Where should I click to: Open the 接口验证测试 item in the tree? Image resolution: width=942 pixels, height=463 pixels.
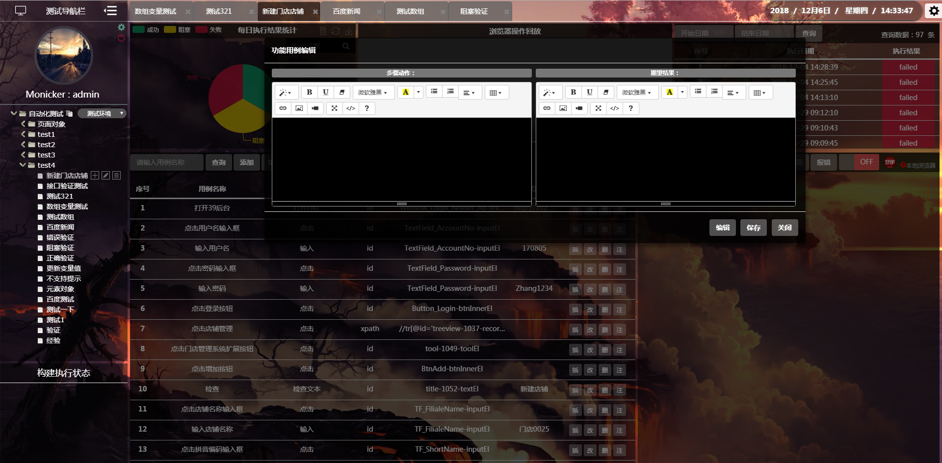(x=67, y=186)
